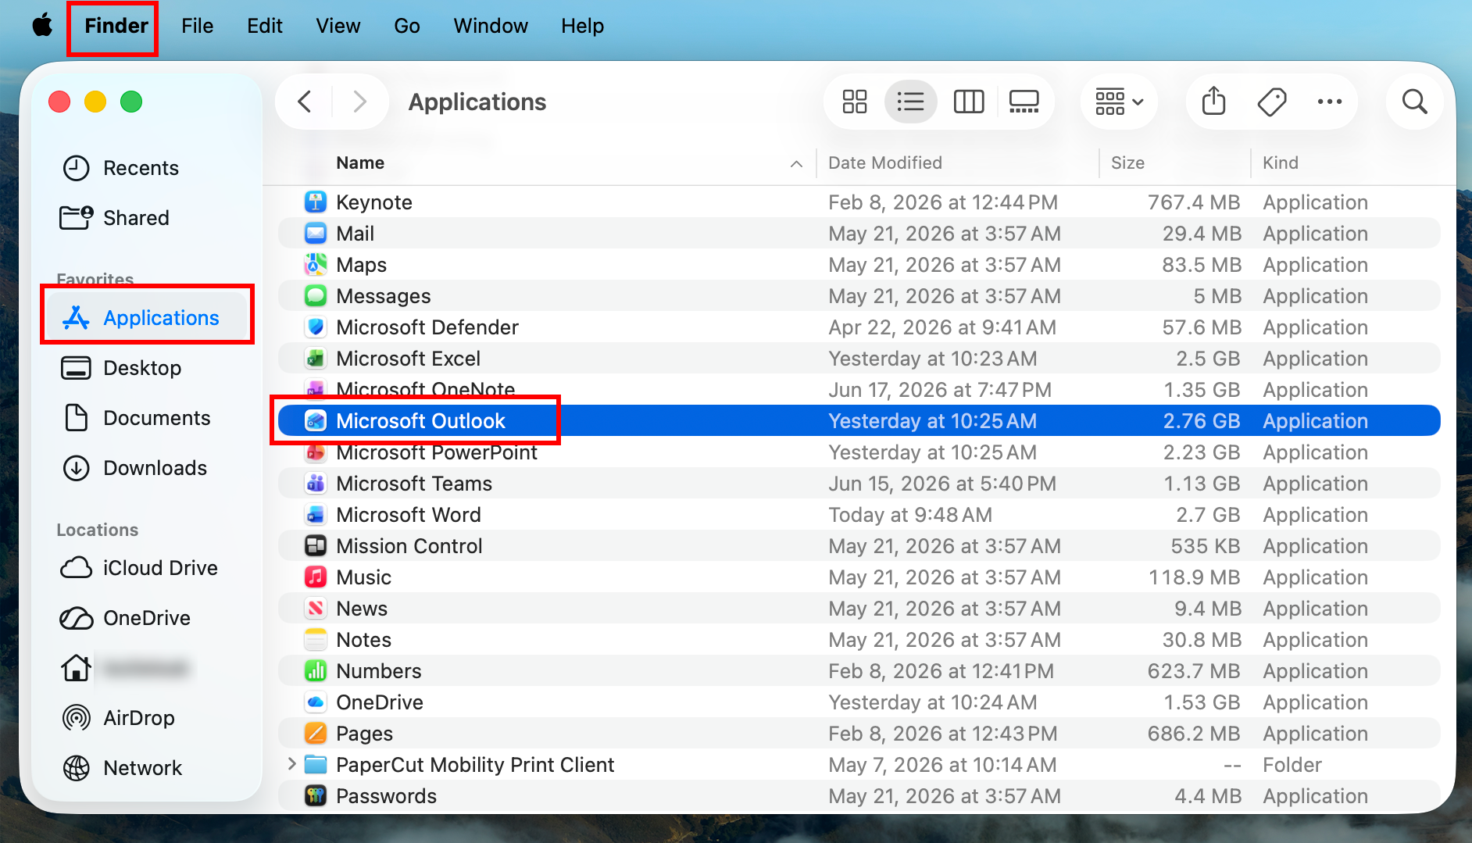Select the Mail app icon
Screen dimensions: 1472x843
[x=315, y=233]
